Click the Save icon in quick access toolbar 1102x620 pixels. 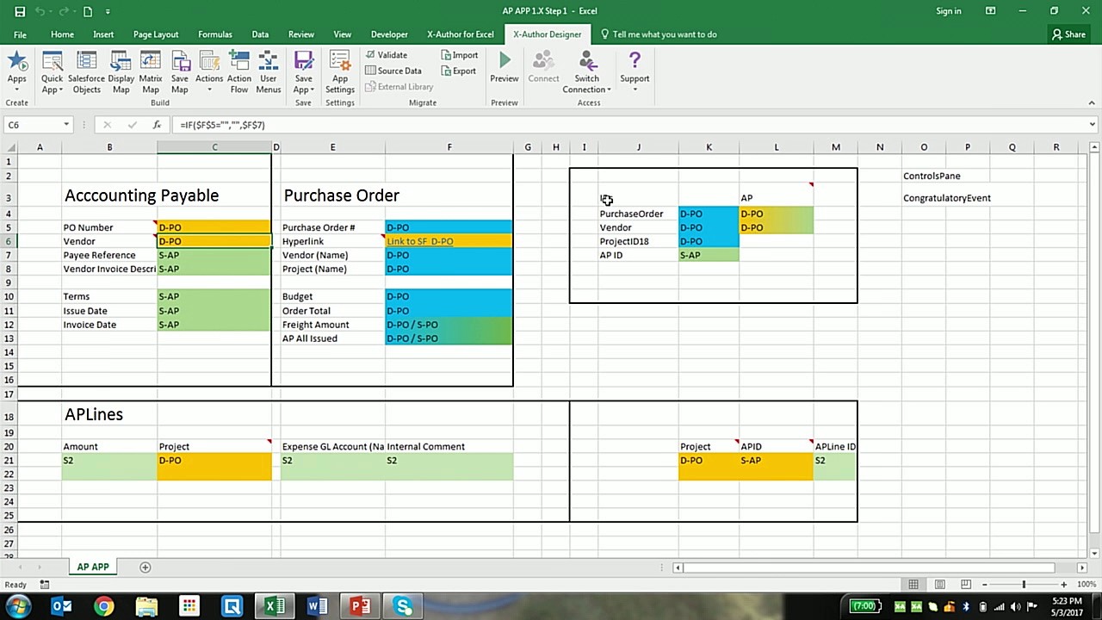click(x=20, y=11)
